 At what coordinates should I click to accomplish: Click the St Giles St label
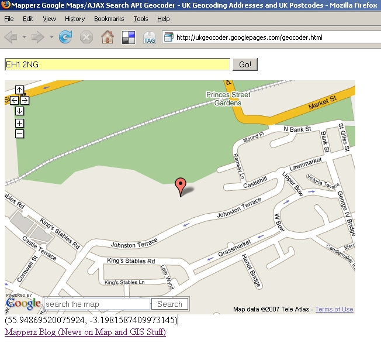coord(344,137)
